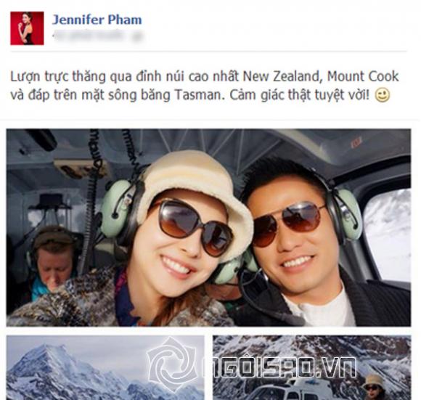
Task: Click the word "Tasman" in the caption
Action: pyautogui.click(x=200, y=95)
